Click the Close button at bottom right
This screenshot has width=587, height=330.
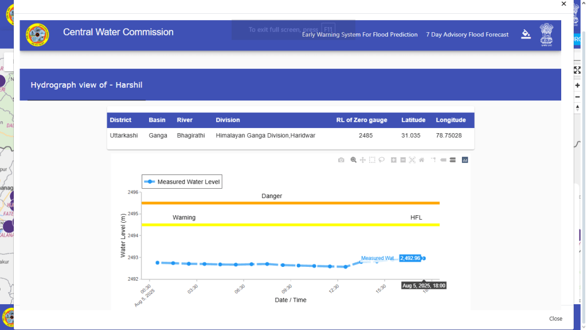pos(555,319)
